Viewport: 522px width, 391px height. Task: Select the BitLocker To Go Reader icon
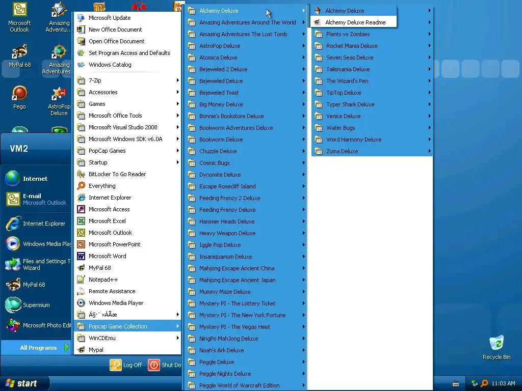tap(81, 174)
